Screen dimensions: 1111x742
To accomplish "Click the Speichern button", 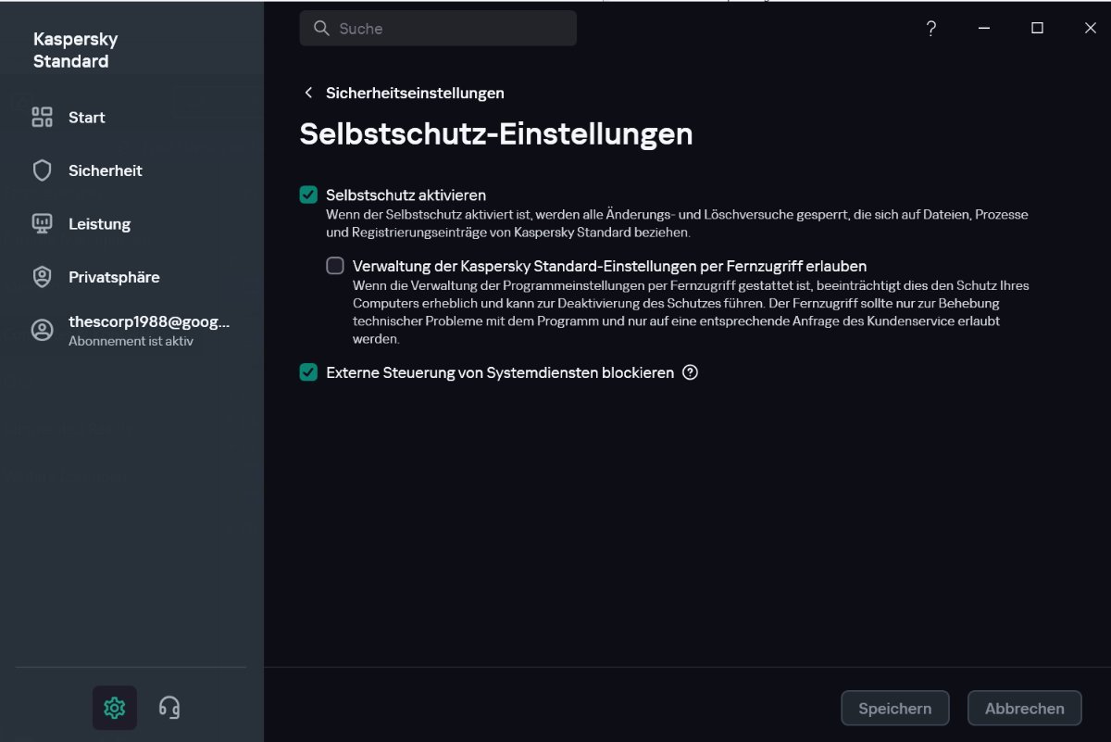I will 894,708.
